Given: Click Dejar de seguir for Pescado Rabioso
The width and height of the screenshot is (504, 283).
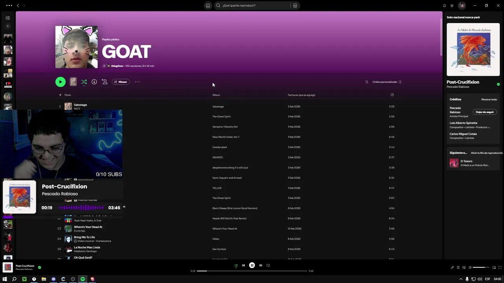Looking at the screenshot, I should (x=485, y=112).
